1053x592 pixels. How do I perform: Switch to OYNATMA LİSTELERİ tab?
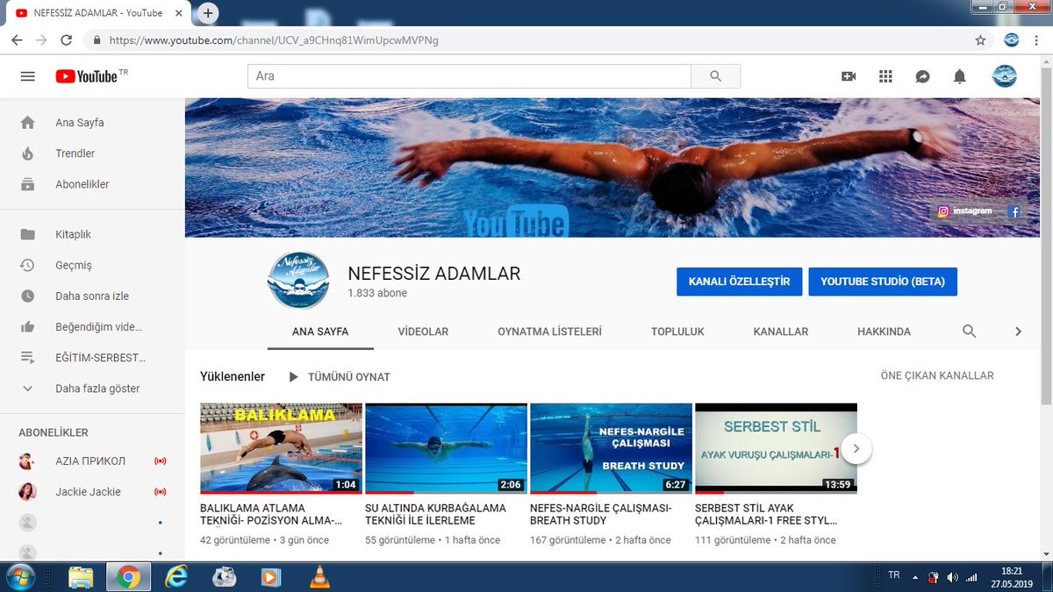point(549,332)
